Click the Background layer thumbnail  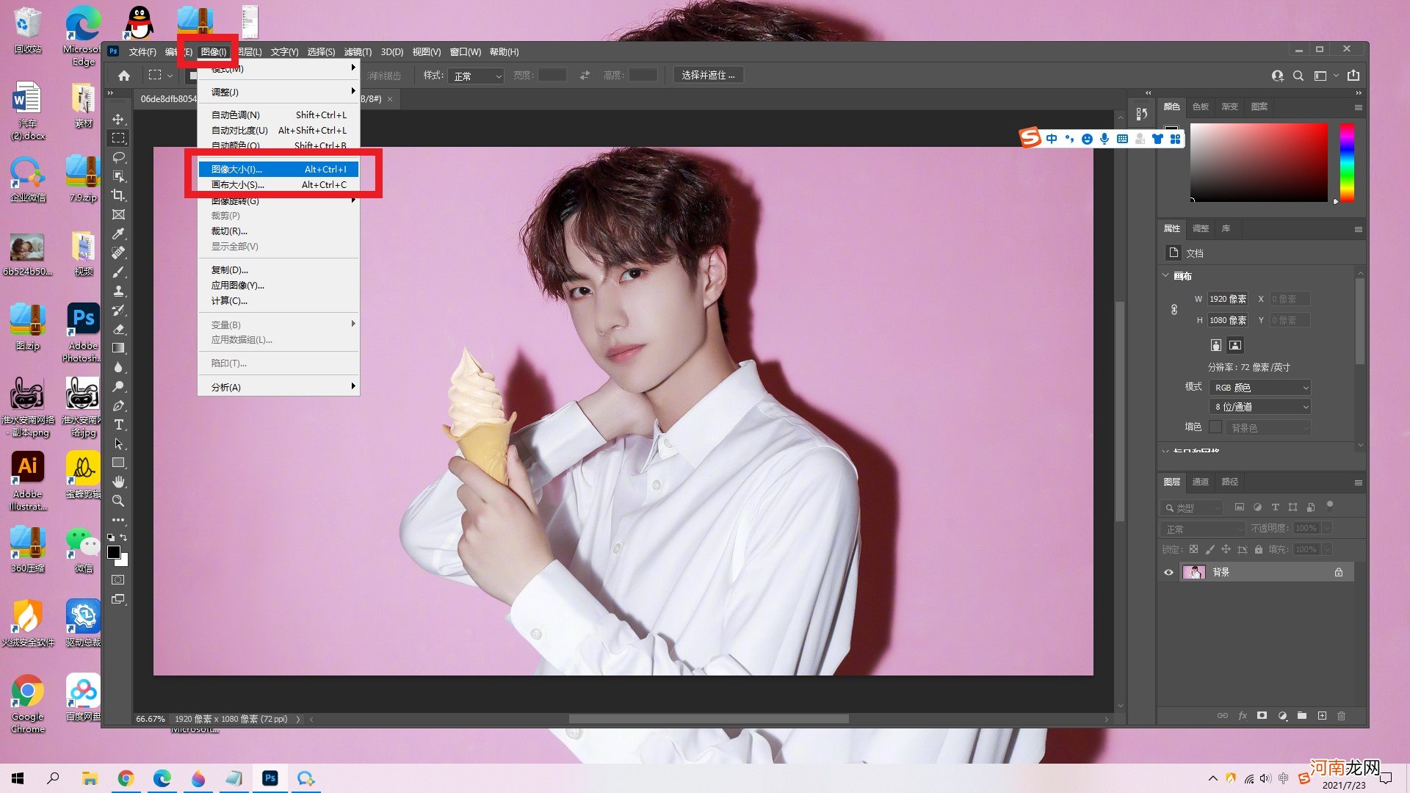(1194, 572)
